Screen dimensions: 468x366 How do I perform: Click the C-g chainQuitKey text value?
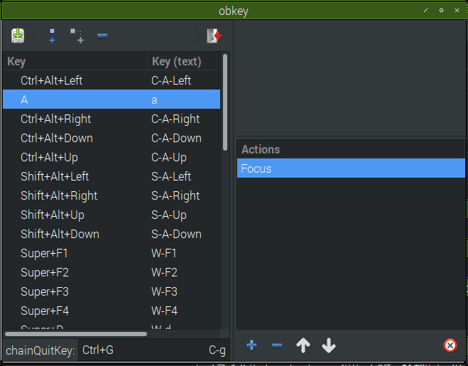[217, 350]
